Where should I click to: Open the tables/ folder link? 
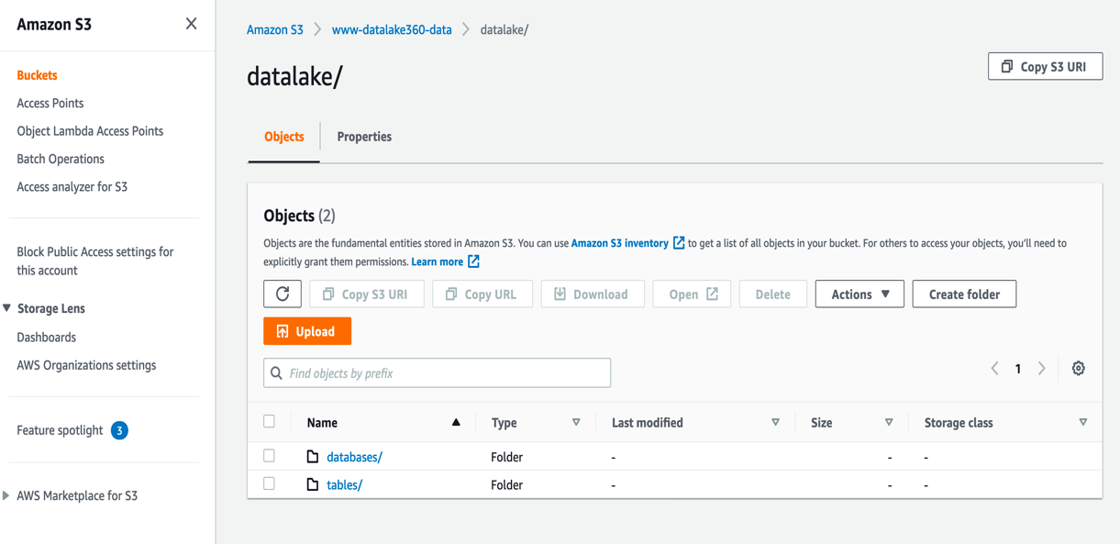point(344,485)
